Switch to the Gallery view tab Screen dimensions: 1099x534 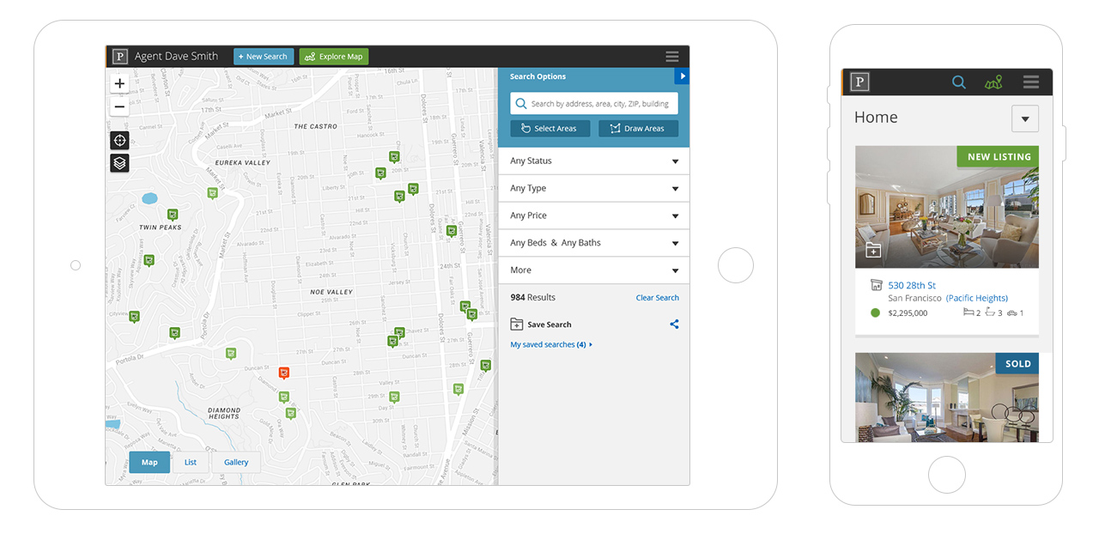click(x=236, y=462)
